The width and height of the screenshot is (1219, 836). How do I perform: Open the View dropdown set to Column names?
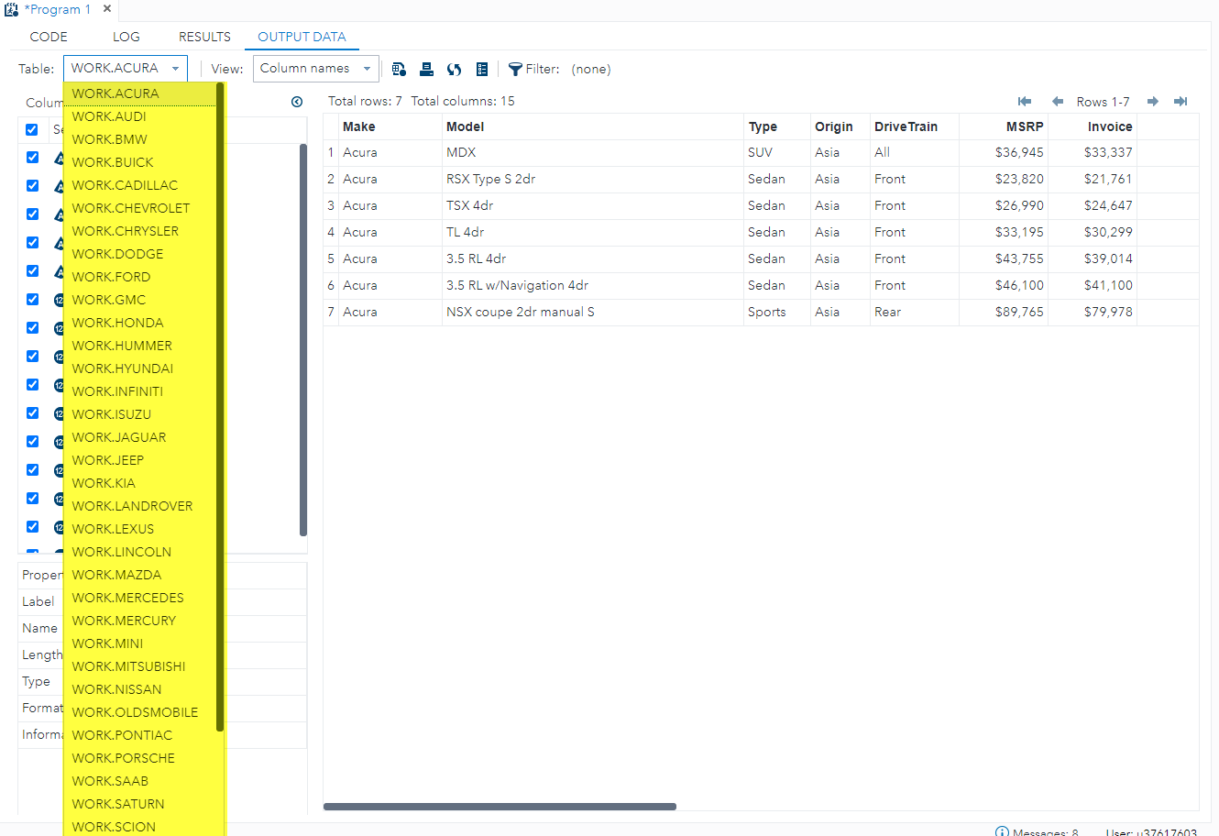tap(316, 69)
